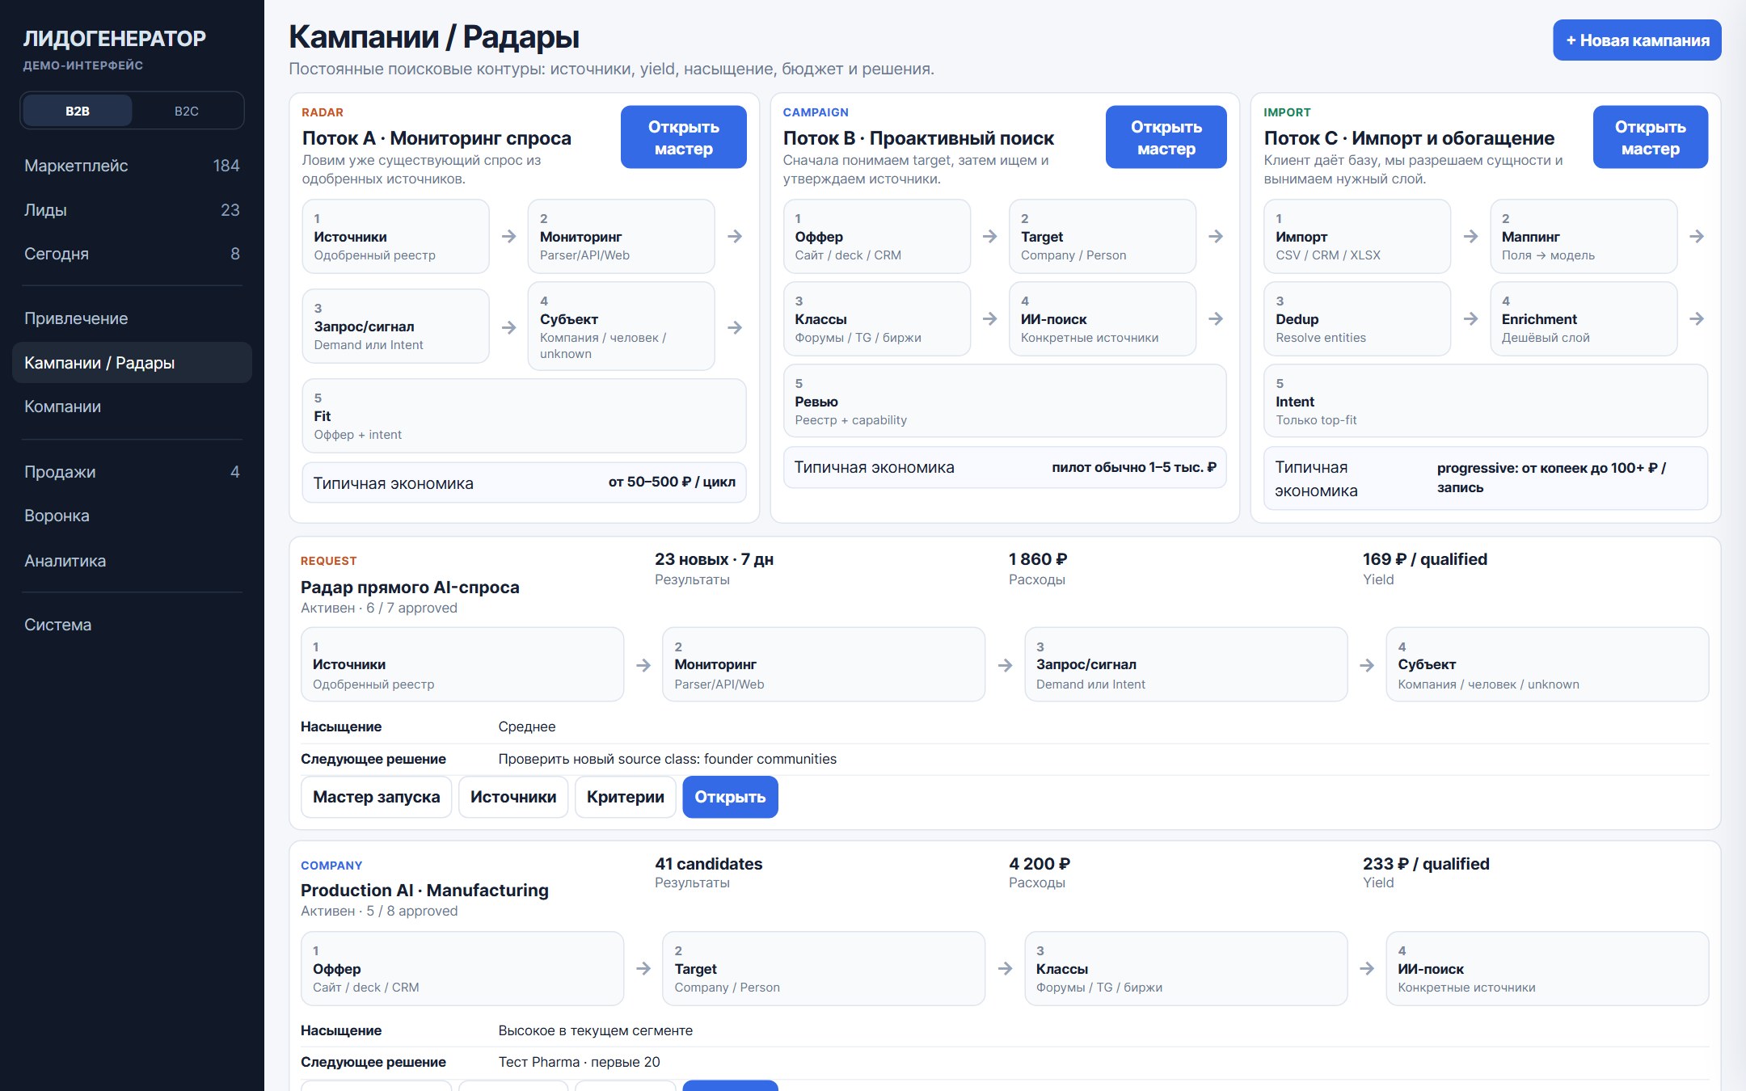Click the 41 candidates results value

pos(708,864)
